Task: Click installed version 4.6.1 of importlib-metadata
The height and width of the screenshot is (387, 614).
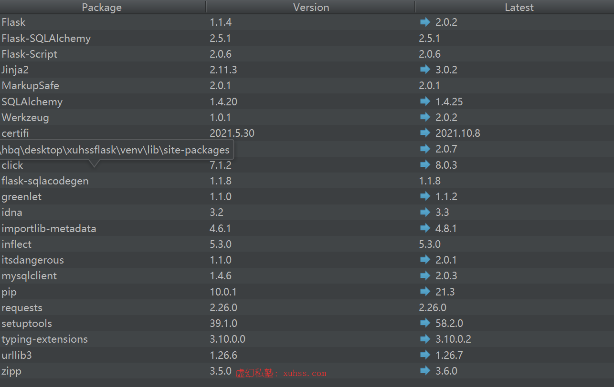Action: click(x=221, y=228)
